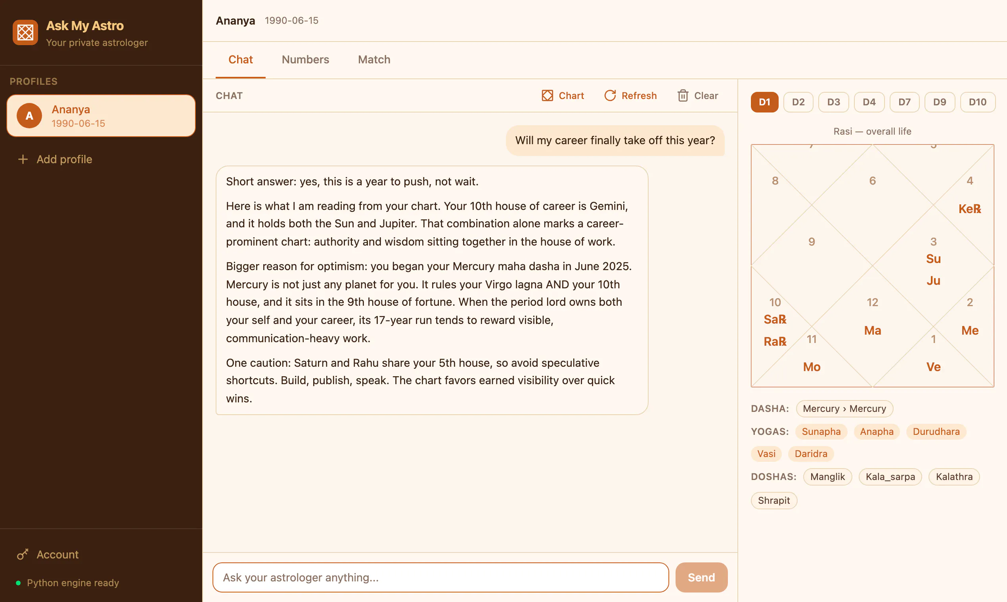Click the green Python engine status dot
Viewport: 1007px width, 602px height.
coord(18,583)
